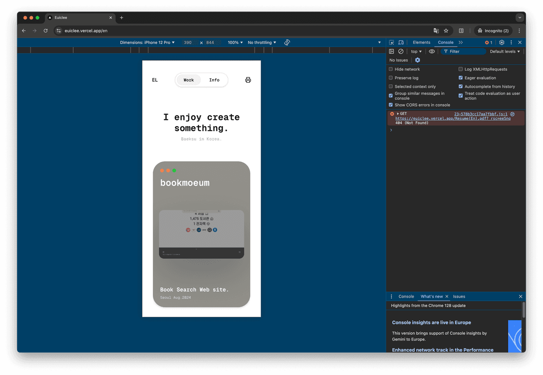Open console settings blue gear icon
Image resolution: width=543 pixels, height=375 pixels.
coord(417,60)
